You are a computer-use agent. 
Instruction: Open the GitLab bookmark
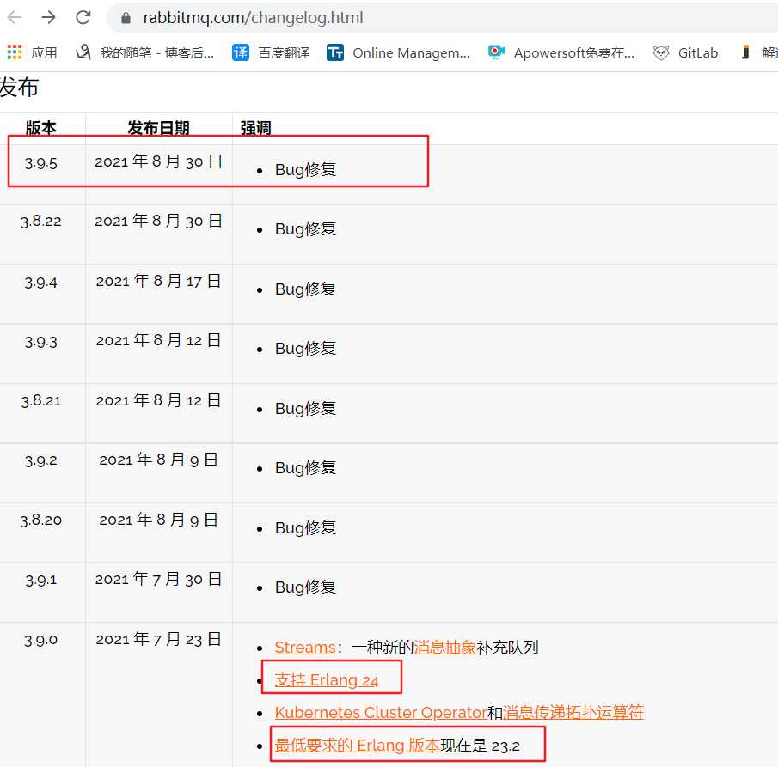(685, 52)
